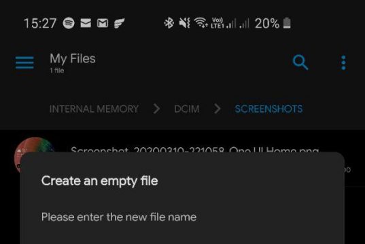Tap the My Files title
The image size is (365, 244).
[73, 58]
